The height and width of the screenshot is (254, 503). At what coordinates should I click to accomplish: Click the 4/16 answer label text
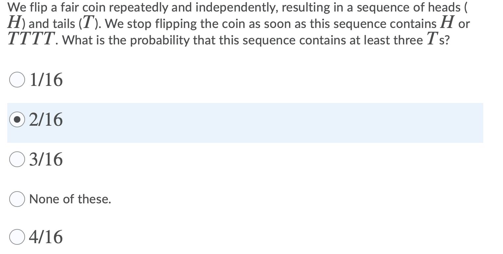coord(45,236)
